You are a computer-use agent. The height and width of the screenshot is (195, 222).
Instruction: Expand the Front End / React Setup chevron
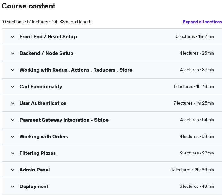(13, 37)
